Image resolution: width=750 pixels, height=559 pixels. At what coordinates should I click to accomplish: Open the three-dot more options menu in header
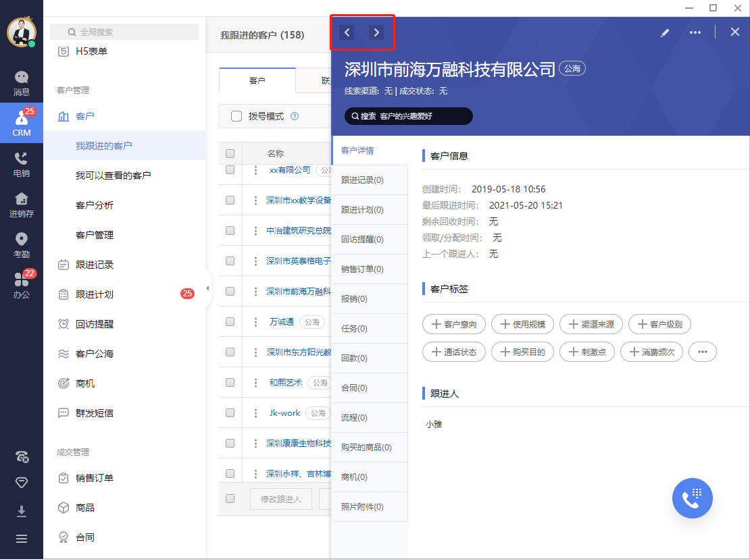tap(695, 32)
